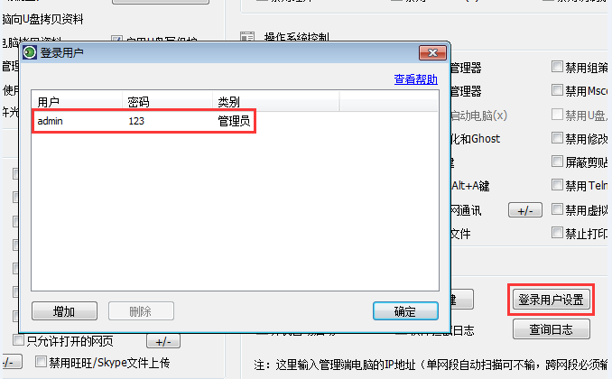Check the 屏蔽剪贴板 option
Screen dimensions: 612x379
tap(557, 162)
